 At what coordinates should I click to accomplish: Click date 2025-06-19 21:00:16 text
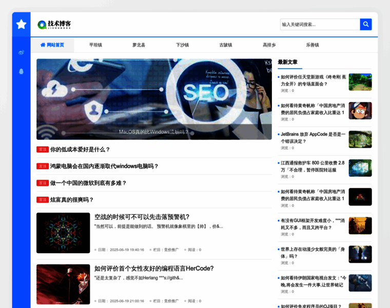click(127, 301)
